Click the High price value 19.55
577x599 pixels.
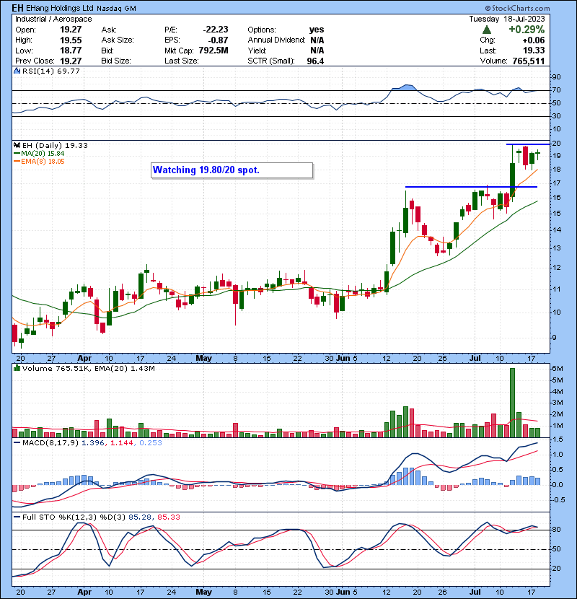point(71,40)
